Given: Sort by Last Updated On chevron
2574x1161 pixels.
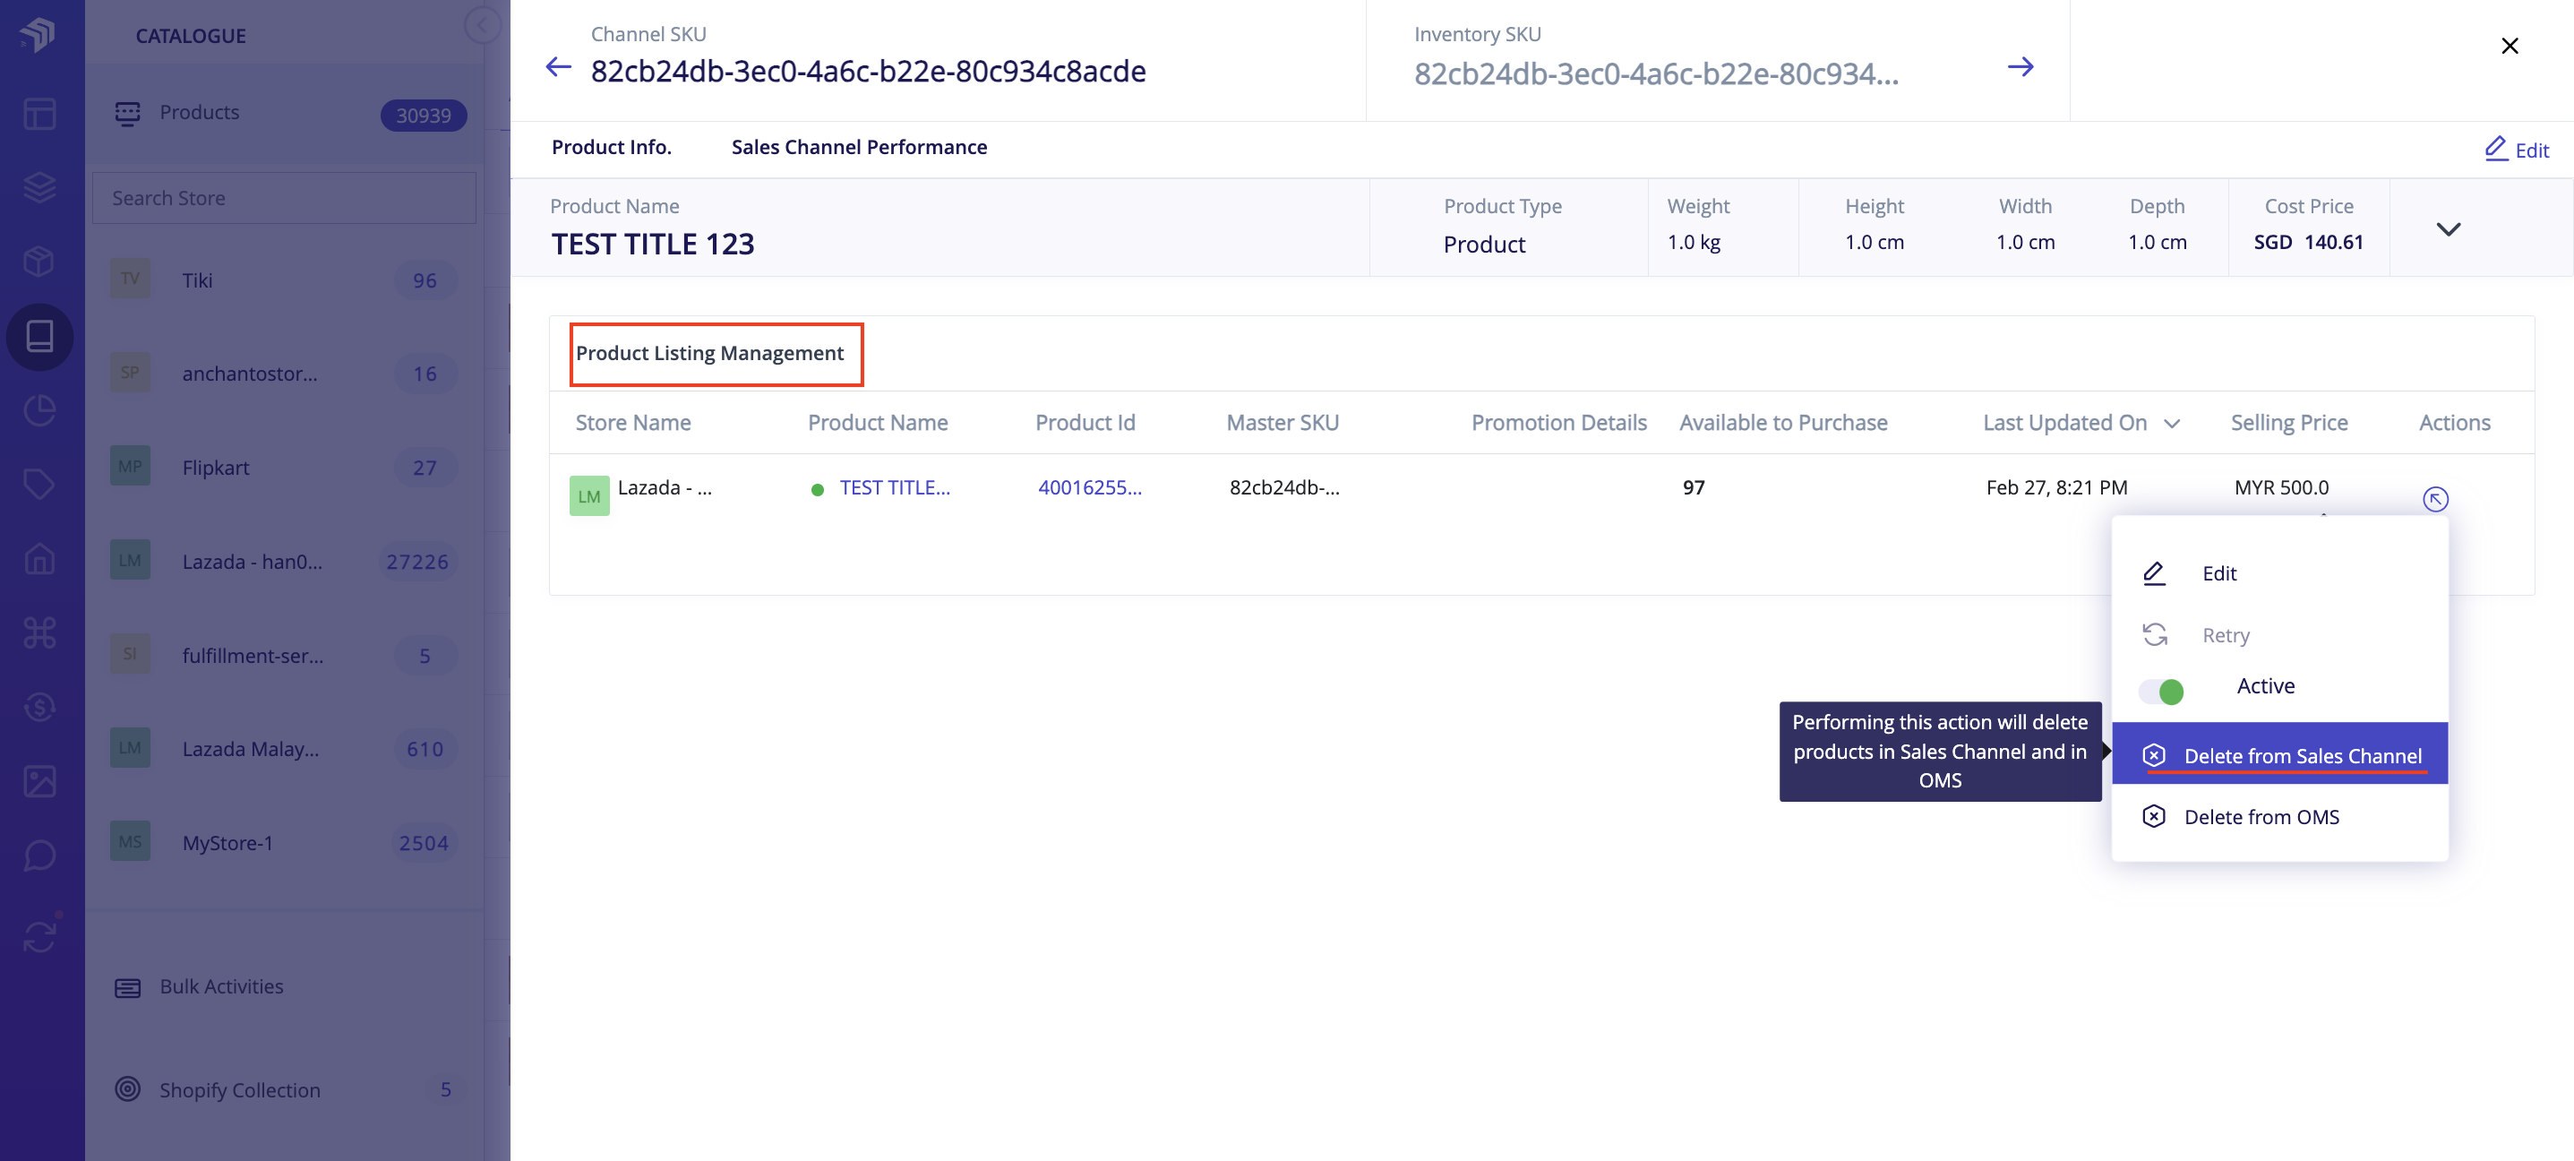Looking at the screenshot, I should coord(2171,424).
